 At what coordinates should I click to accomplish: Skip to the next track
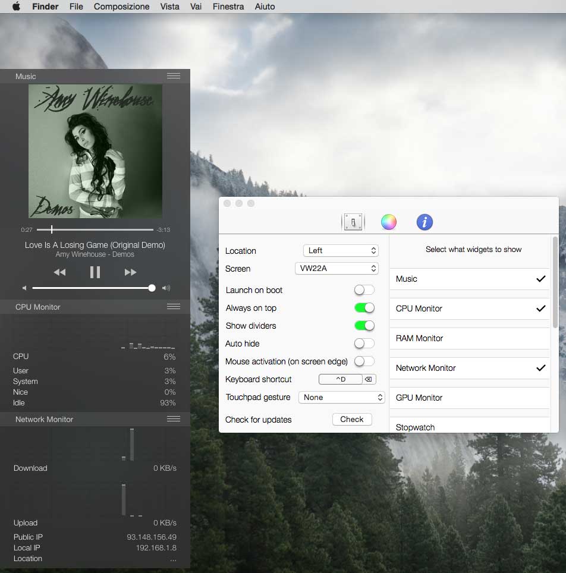coord(131,272)
